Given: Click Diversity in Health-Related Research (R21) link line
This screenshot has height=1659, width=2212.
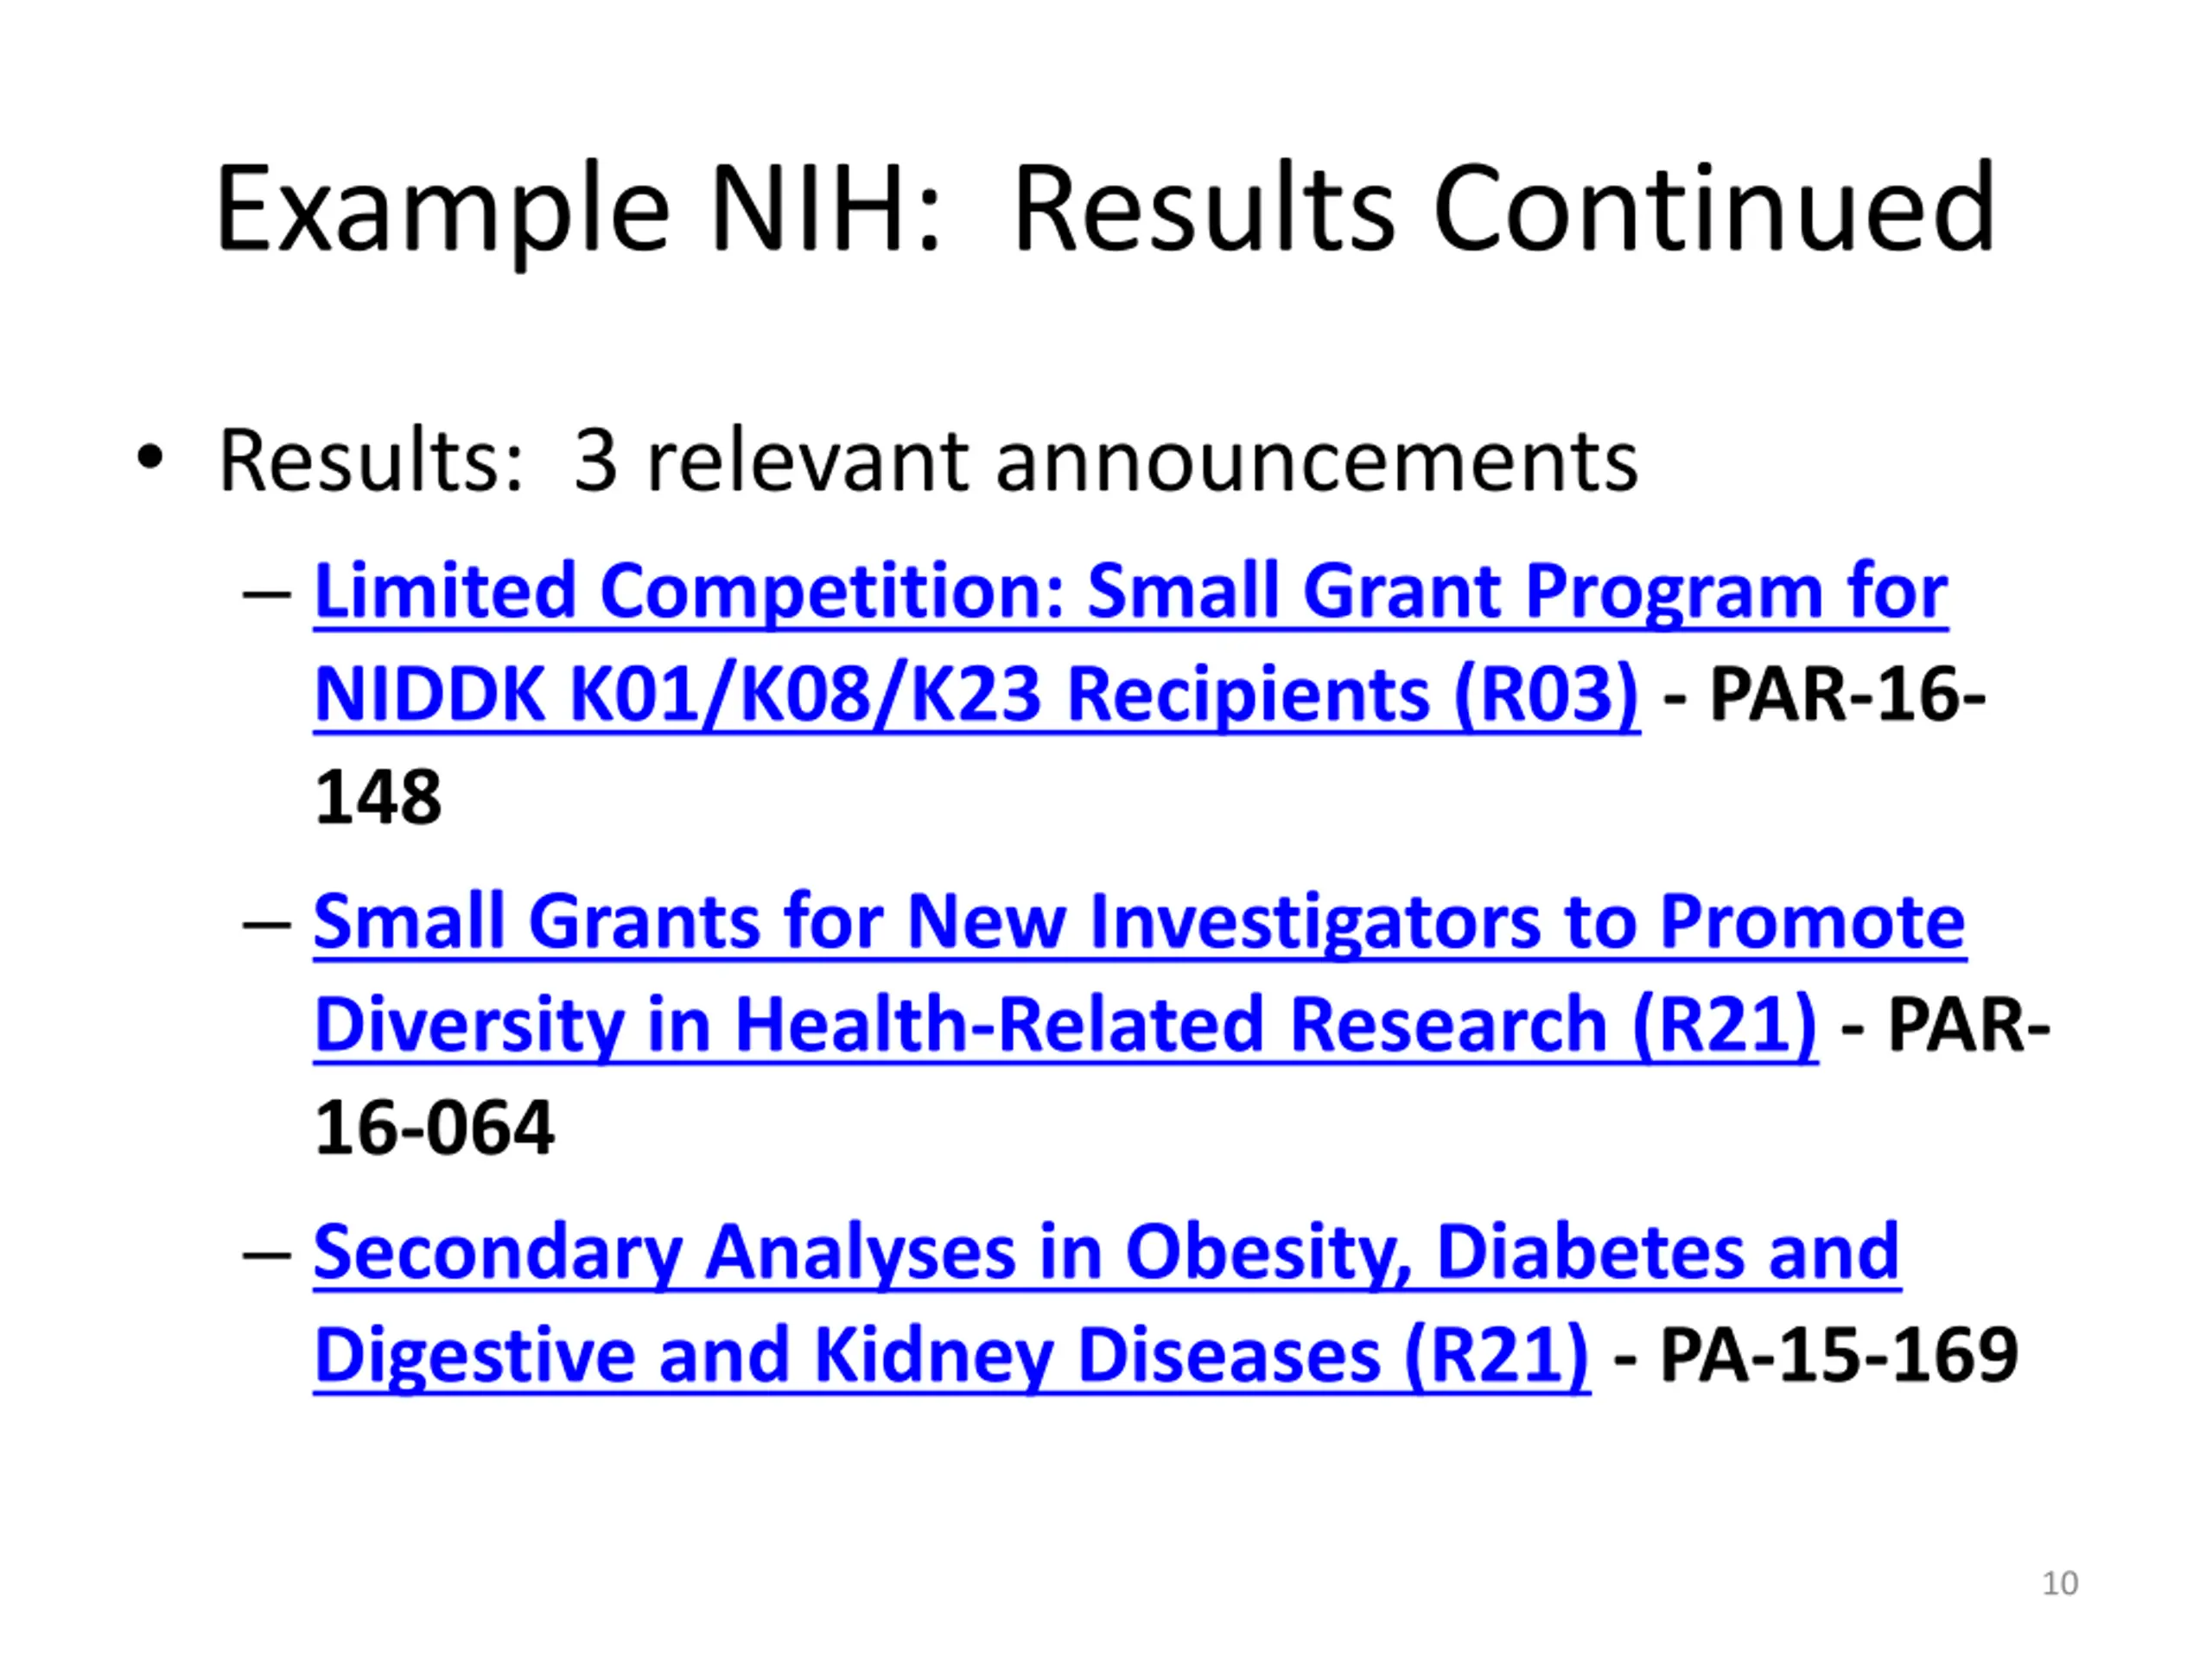Looking at the screenshot, I should 1065,1026.
